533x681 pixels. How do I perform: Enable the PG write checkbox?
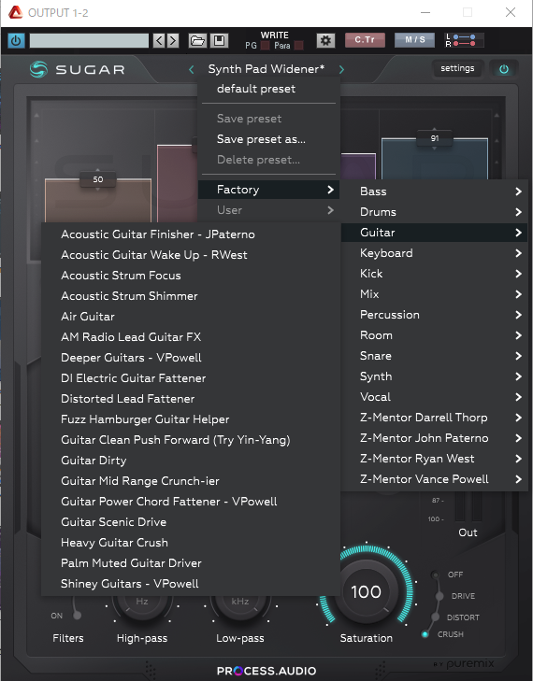(x=265, y=46)
